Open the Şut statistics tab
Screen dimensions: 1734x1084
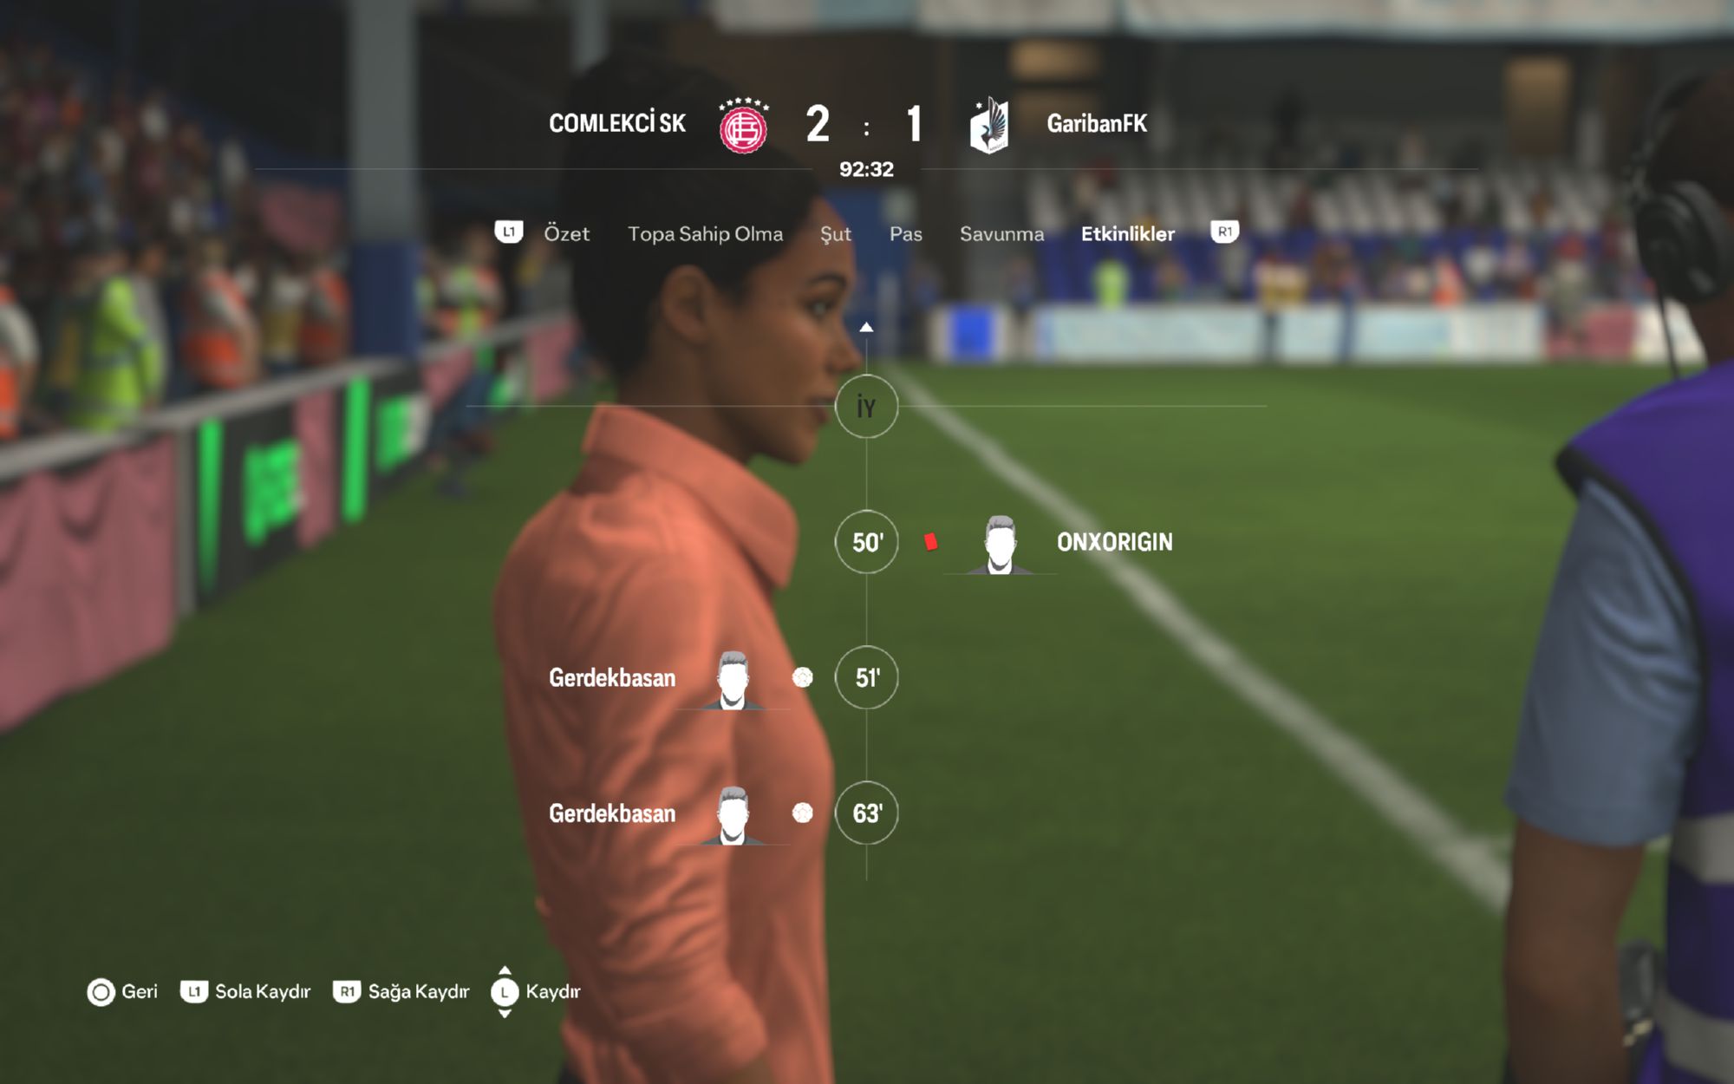click(x=836, y=234)
